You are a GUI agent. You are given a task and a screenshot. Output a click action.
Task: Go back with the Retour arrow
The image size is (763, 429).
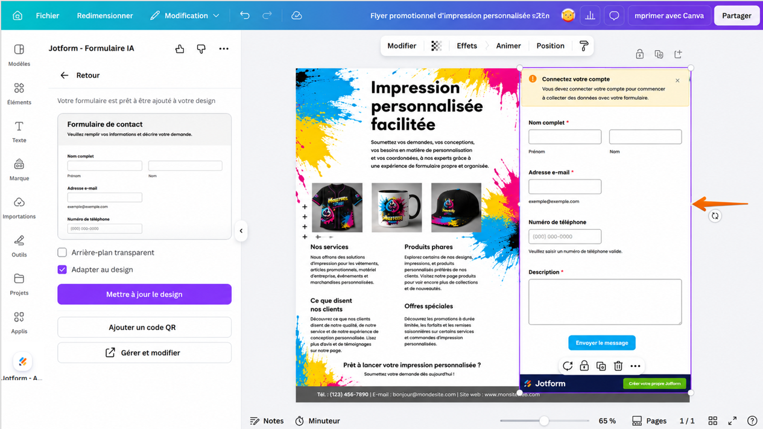65,75
